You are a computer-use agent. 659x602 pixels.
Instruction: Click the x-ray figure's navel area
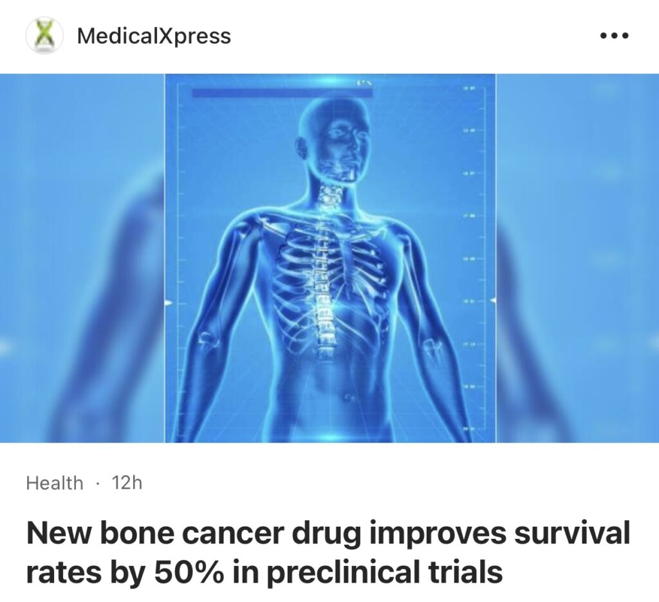pos(348,397)
